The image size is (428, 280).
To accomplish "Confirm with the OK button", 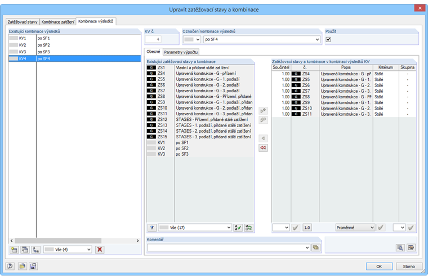I will click(x=379, y=267).
